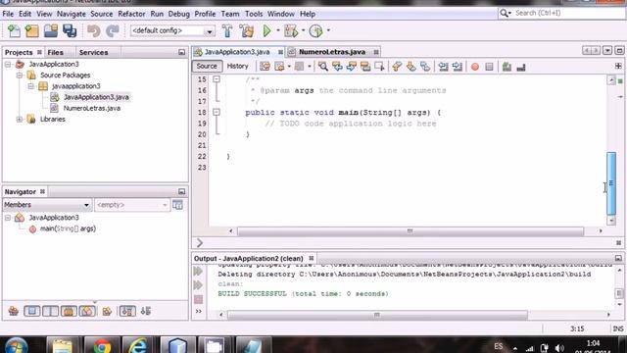Toggle Show Fields filter in Navigator
This screenshot has height=353, width=627.
pos(31,311)
